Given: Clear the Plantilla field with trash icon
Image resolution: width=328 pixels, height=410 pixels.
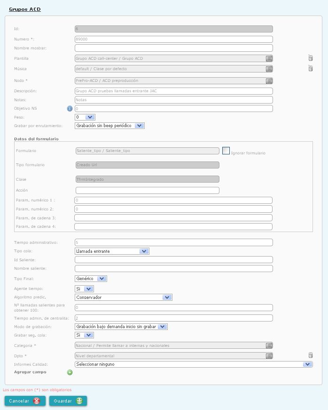Looking at the screenshot, I should (311, 58).
